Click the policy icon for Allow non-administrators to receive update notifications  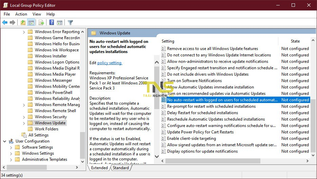pyautogui.click(x=163, y=61)
